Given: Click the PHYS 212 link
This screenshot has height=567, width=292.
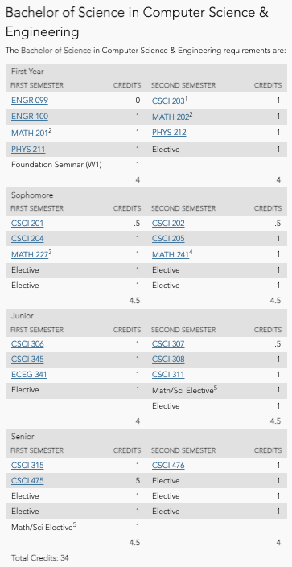Looking at the screenshot, I should point(169,133).
